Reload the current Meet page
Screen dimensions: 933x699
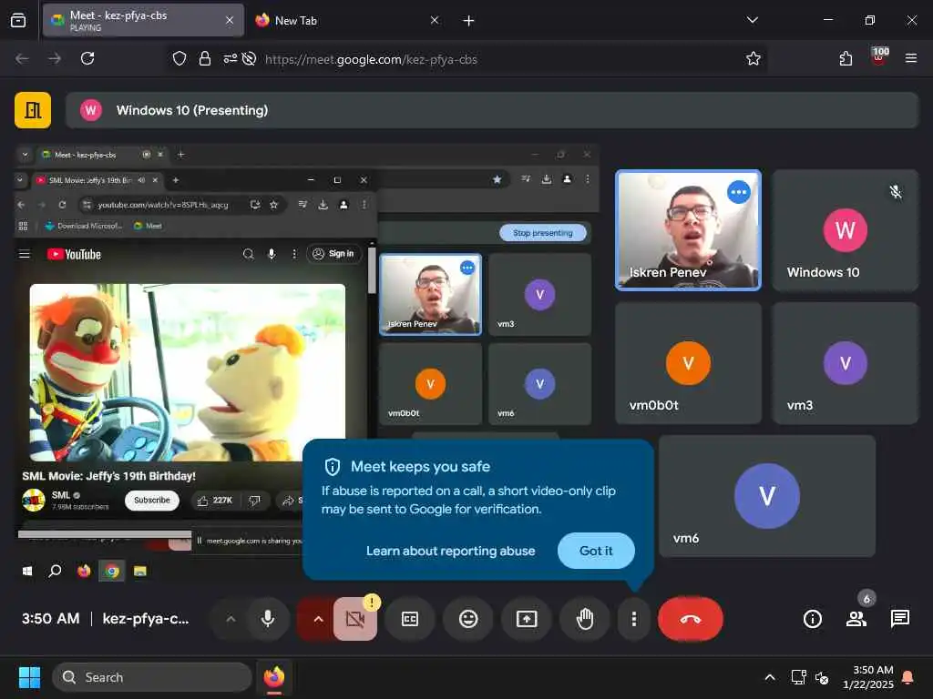coord(87,58)
